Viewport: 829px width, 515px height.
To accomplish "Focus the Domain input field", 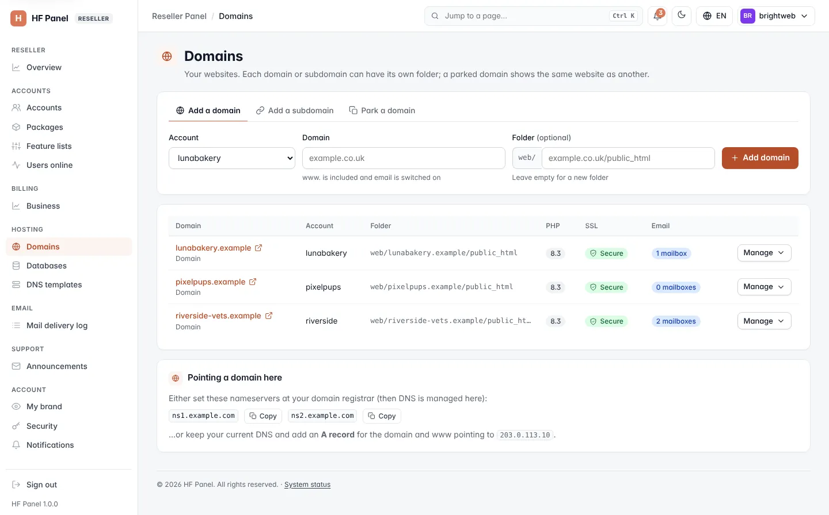I will pos(404,158).
